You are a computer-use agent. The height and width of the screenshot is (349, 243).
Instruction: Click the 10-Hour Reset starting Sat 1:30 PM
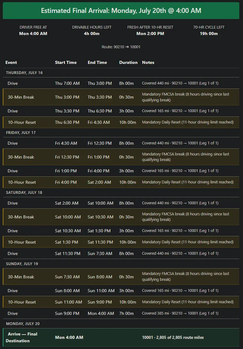pyautogui.click(x=121, y=242)
